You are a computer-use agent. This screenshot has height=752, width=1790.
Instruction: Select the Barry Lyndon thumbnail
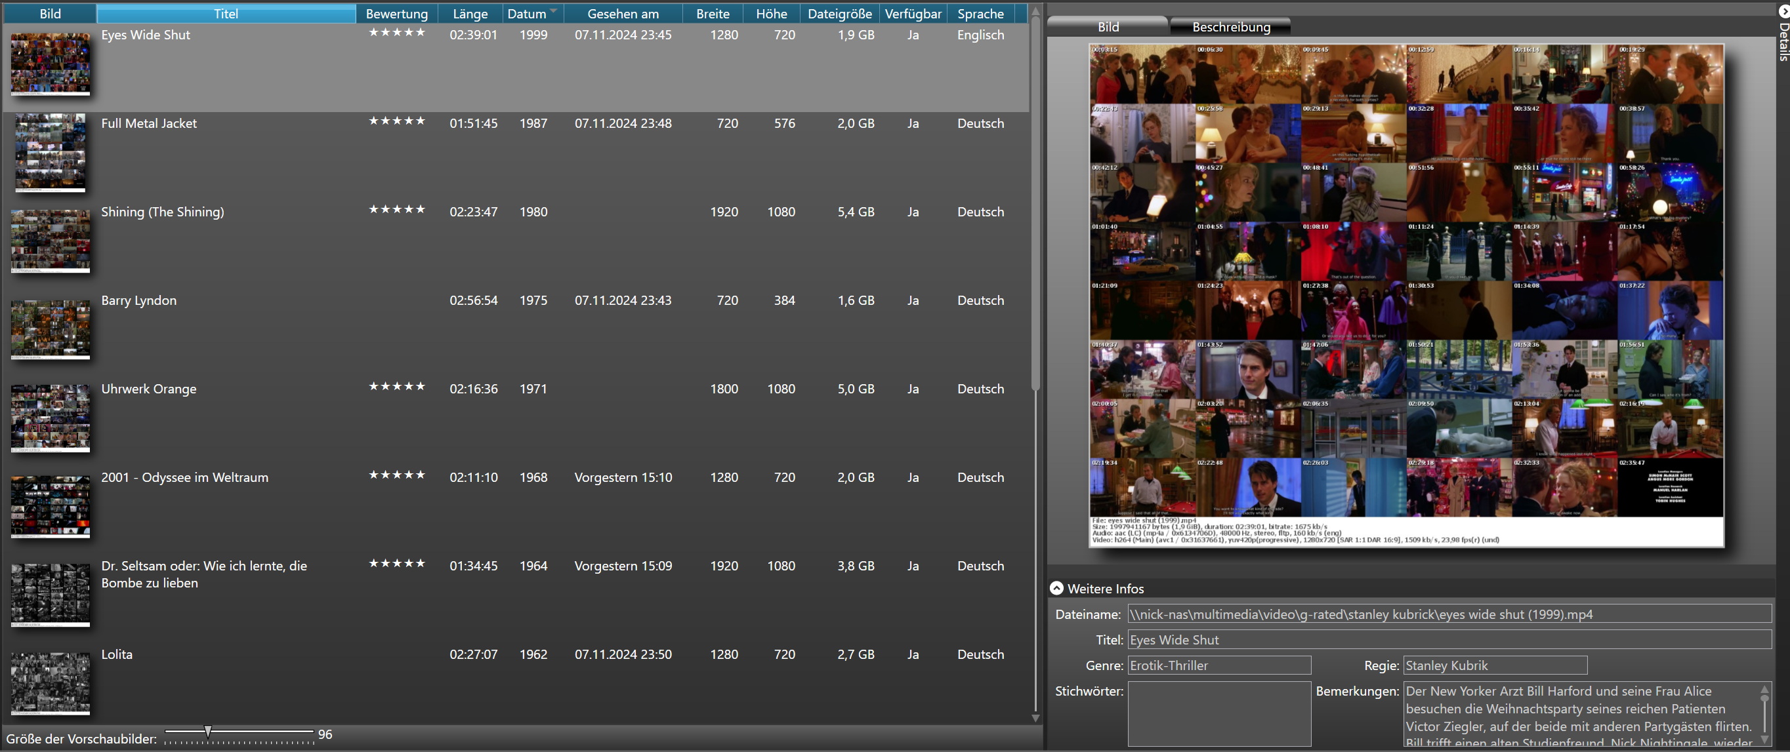tap(50, 330)
